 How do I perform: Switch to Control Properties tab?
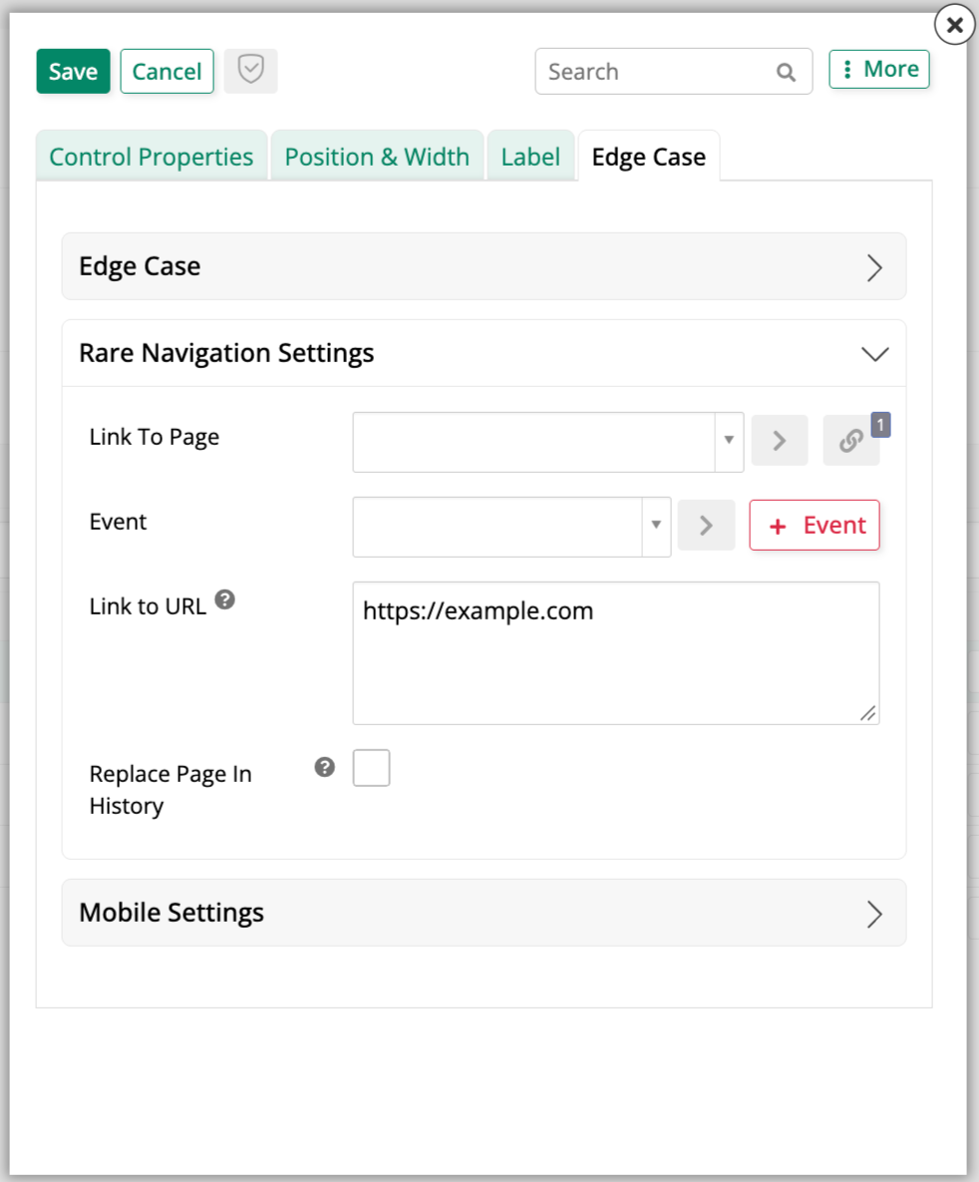[x=152, y=157]
